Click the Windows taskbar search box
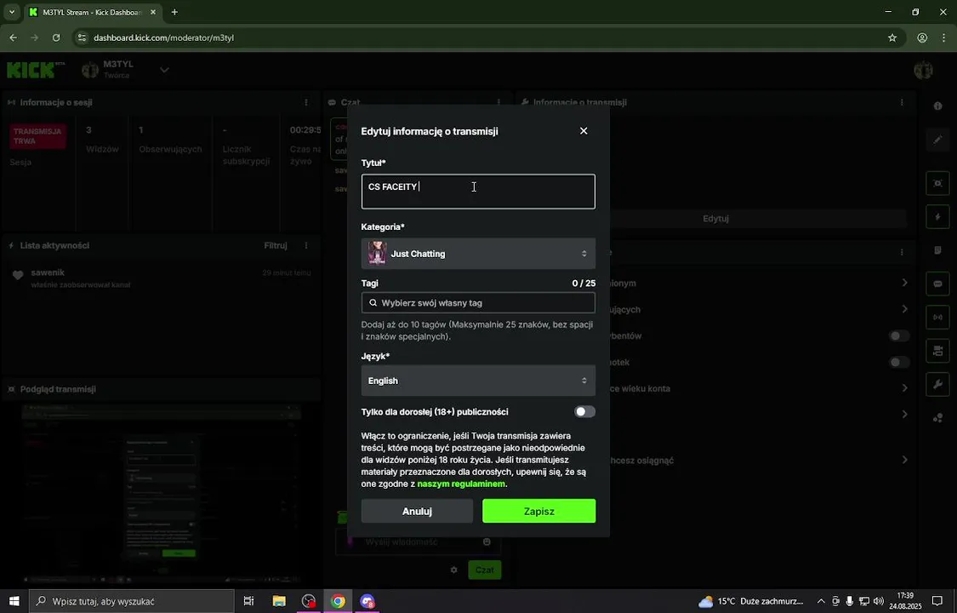The height and width of the screenshot is (613, 957). (132, 601)
